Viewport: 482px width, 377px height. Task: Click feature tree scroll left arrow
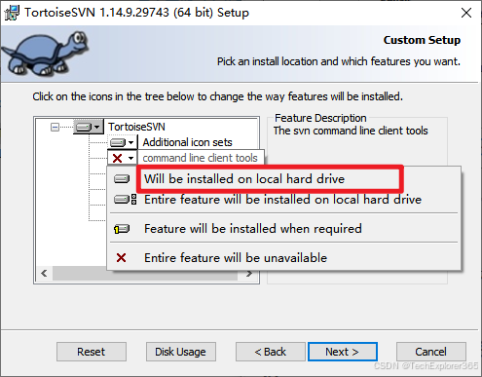[x=45, y=274]
